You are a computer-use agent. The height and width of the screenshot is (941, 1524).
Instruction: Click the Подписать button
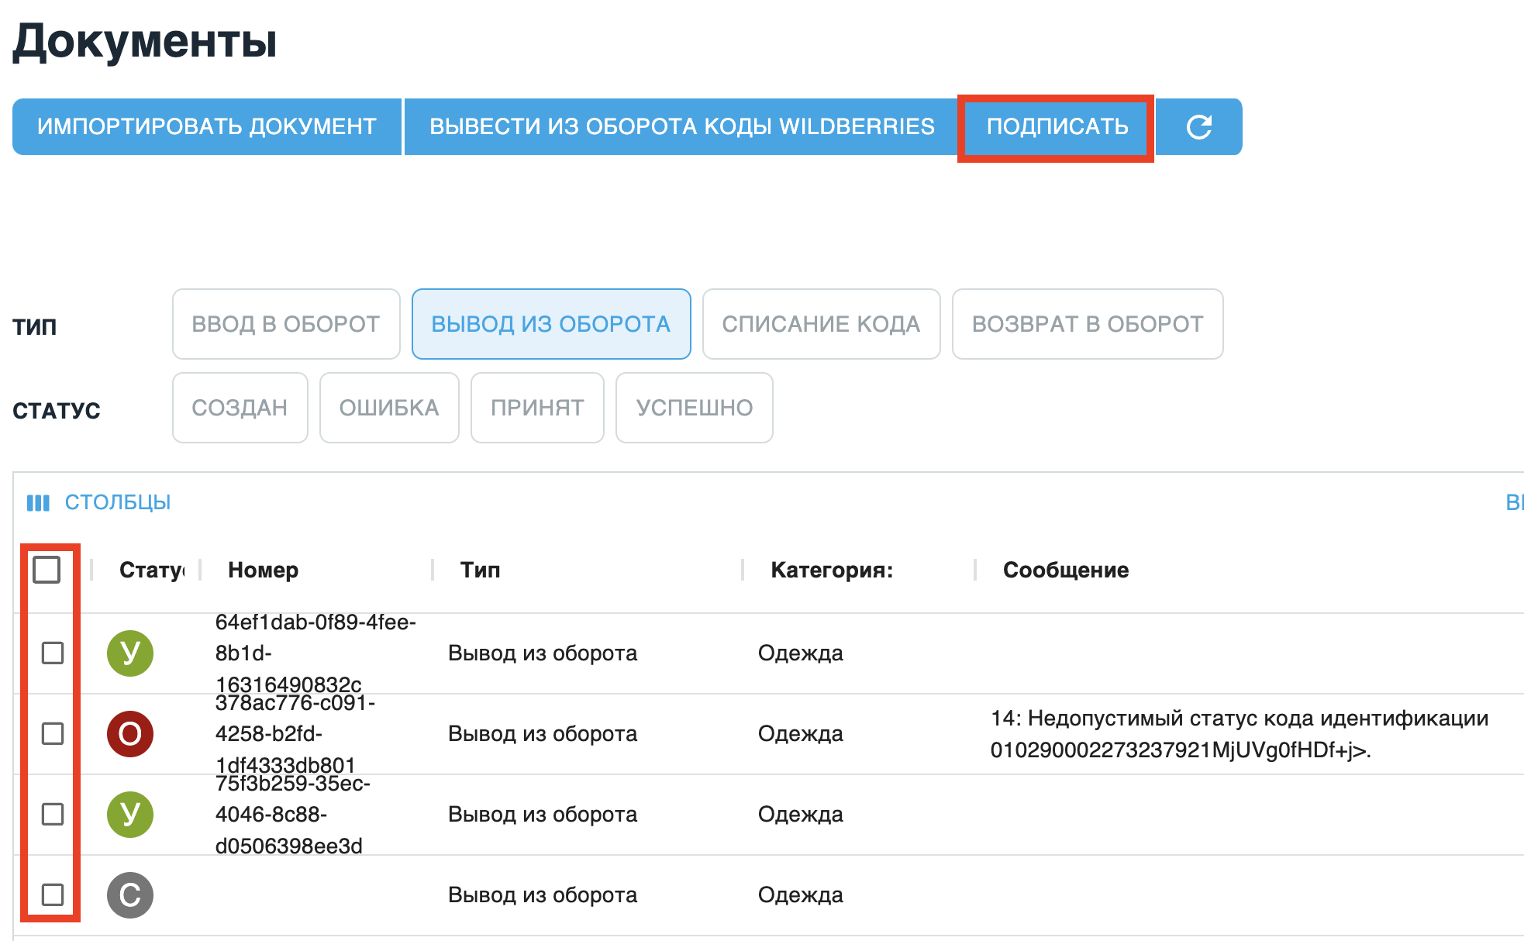click(x=1057, y=126)
